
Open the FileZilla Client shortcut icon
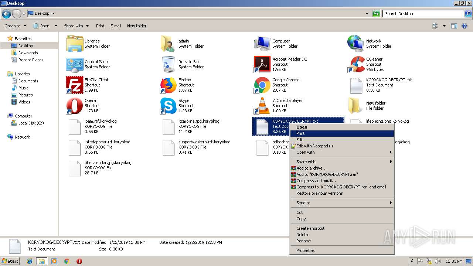[74, 85]
